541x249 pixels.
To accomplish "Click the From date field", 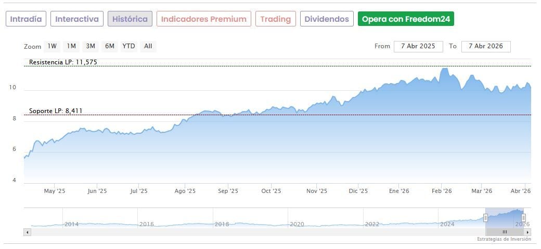I will (x=418, y=46).
